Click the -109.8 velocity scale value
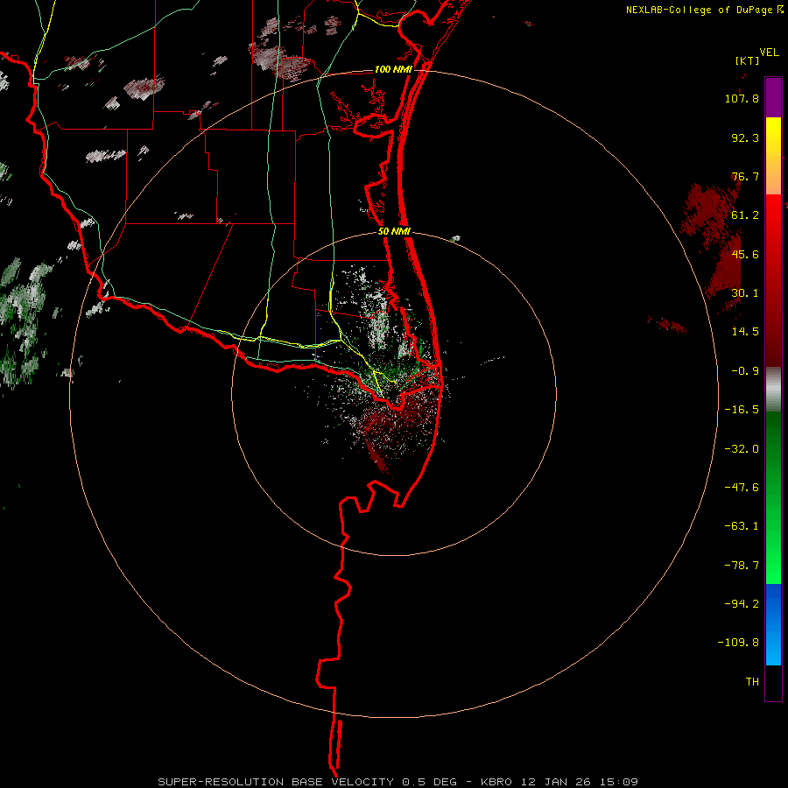 pos(738,643)
